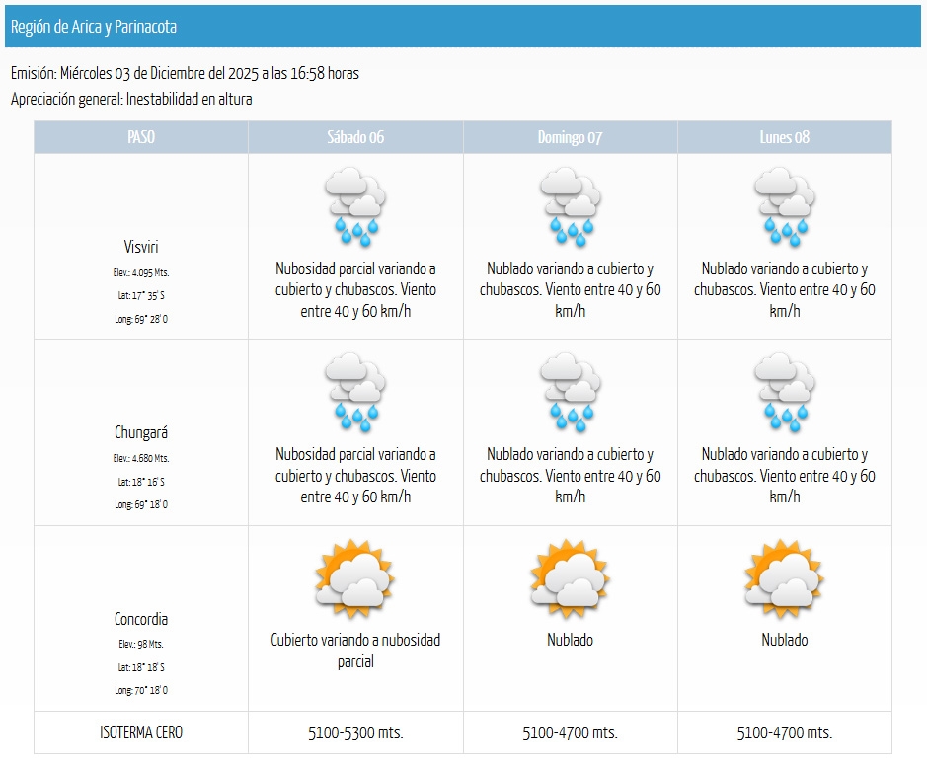Select the Chungará pass name
927x765 pixels.
tap(141, 433)
